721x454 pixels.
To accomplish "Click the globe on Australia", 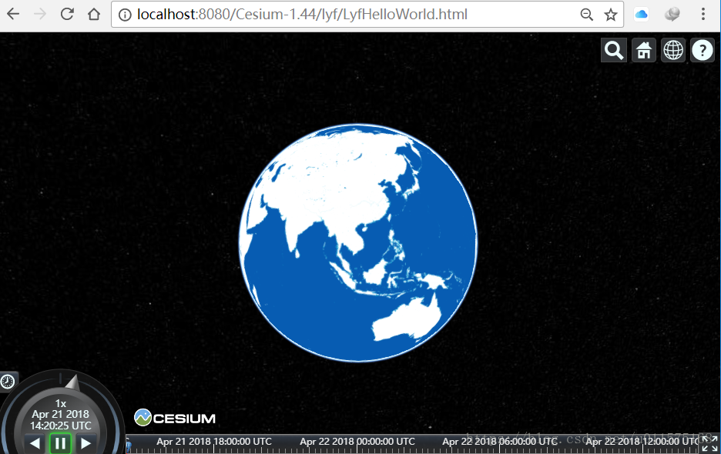I will click(407, 319).
